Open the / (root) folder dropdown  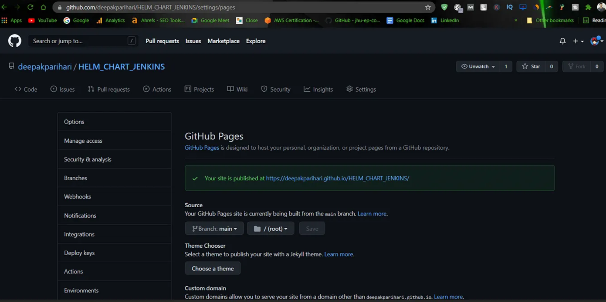pos(271,229)
